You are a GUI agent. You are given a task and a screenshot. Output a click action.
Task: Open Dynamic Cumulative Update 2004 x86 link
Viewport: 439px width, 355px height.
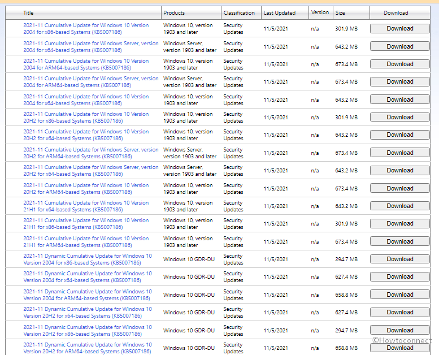pyautogui.click(x=88, y=259)
